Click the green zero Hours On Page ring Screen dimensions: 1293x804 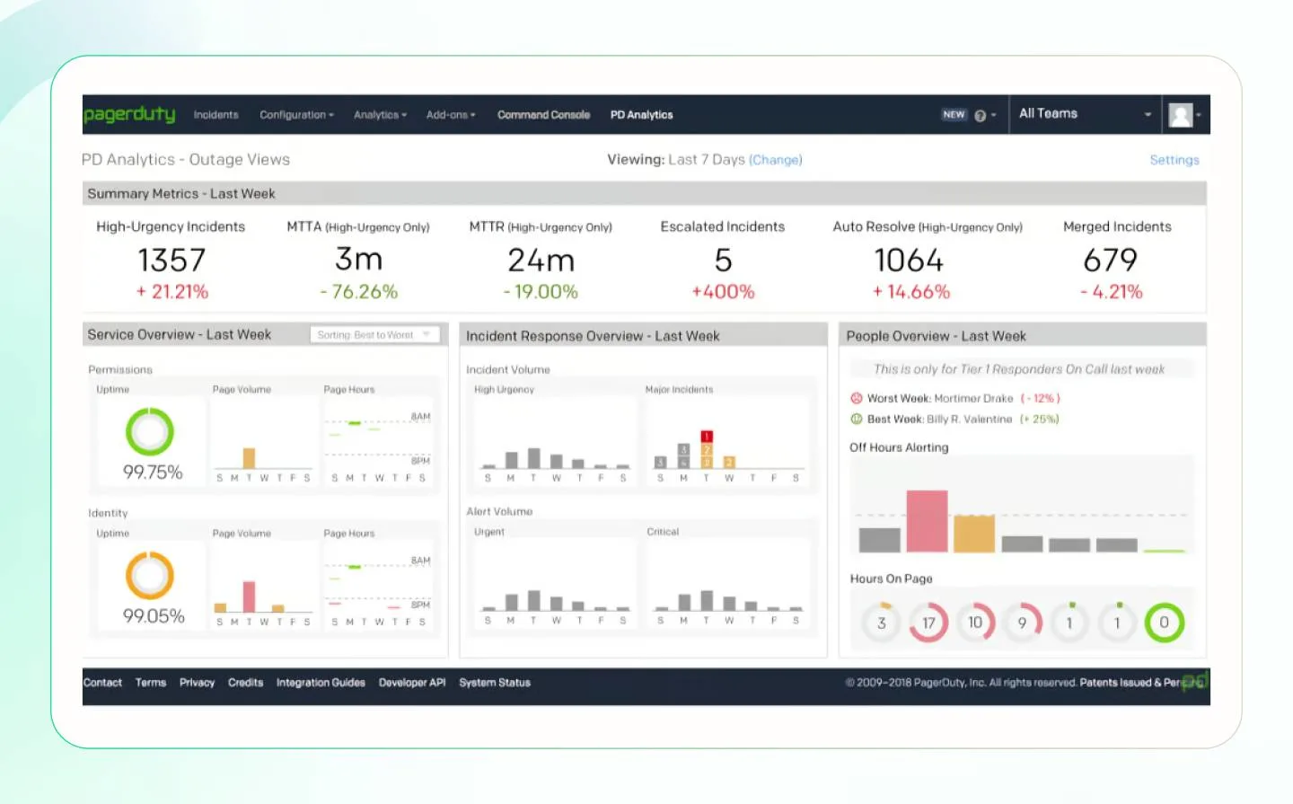(x=1164, y=622)
